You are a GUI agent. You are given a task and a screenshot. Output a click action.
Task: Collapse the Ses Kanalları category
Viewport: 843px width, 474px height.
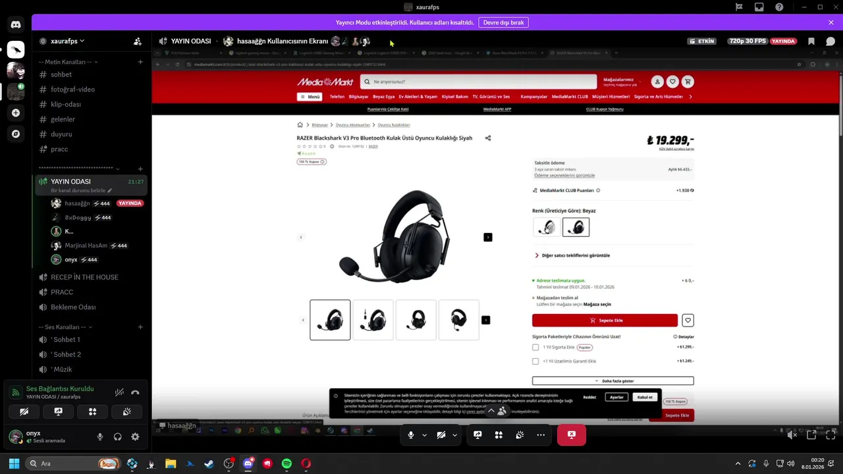coord(65,327)
